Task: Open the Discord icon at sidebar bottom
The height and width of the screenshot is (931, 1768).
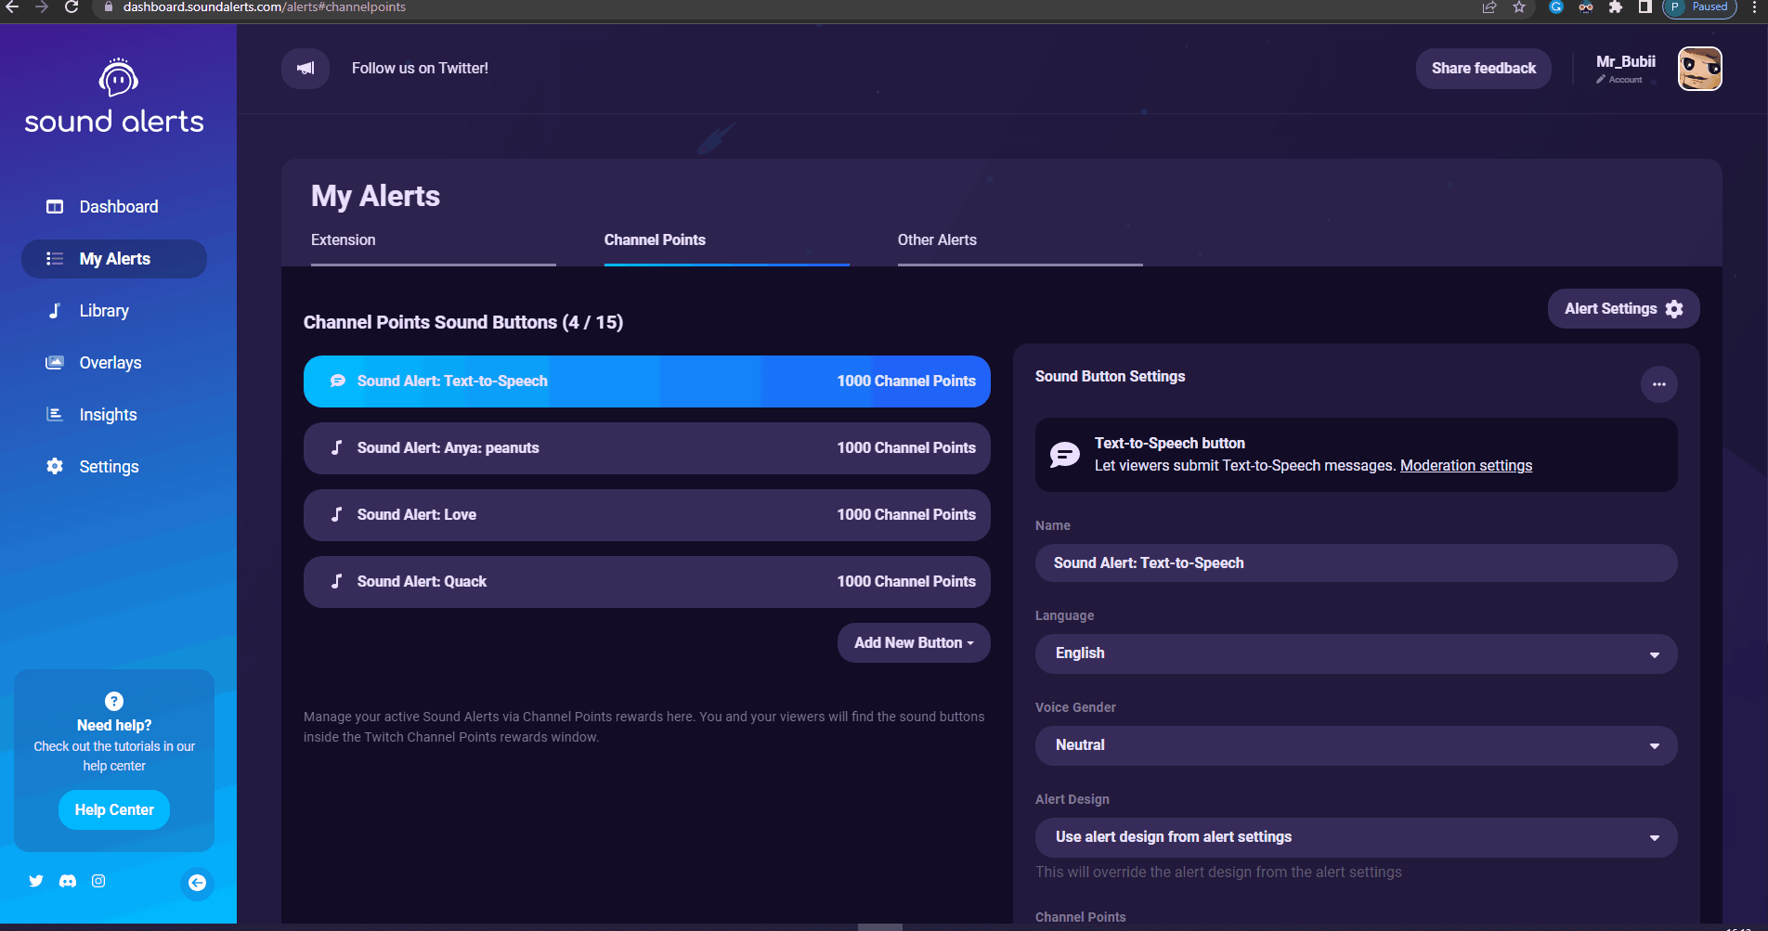Action: click(x=67, y=881)
